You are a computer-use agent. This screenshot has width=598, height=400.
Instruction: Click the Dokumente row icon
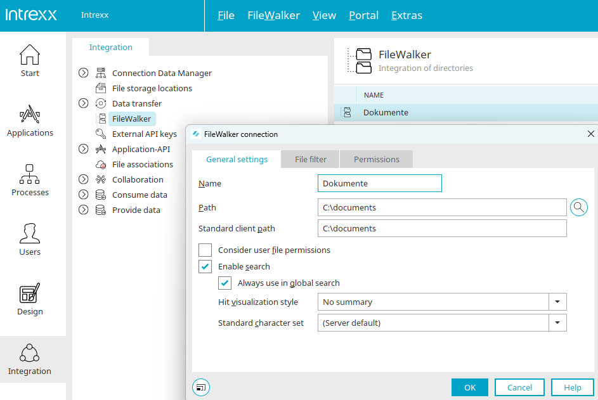coord(347,112)
